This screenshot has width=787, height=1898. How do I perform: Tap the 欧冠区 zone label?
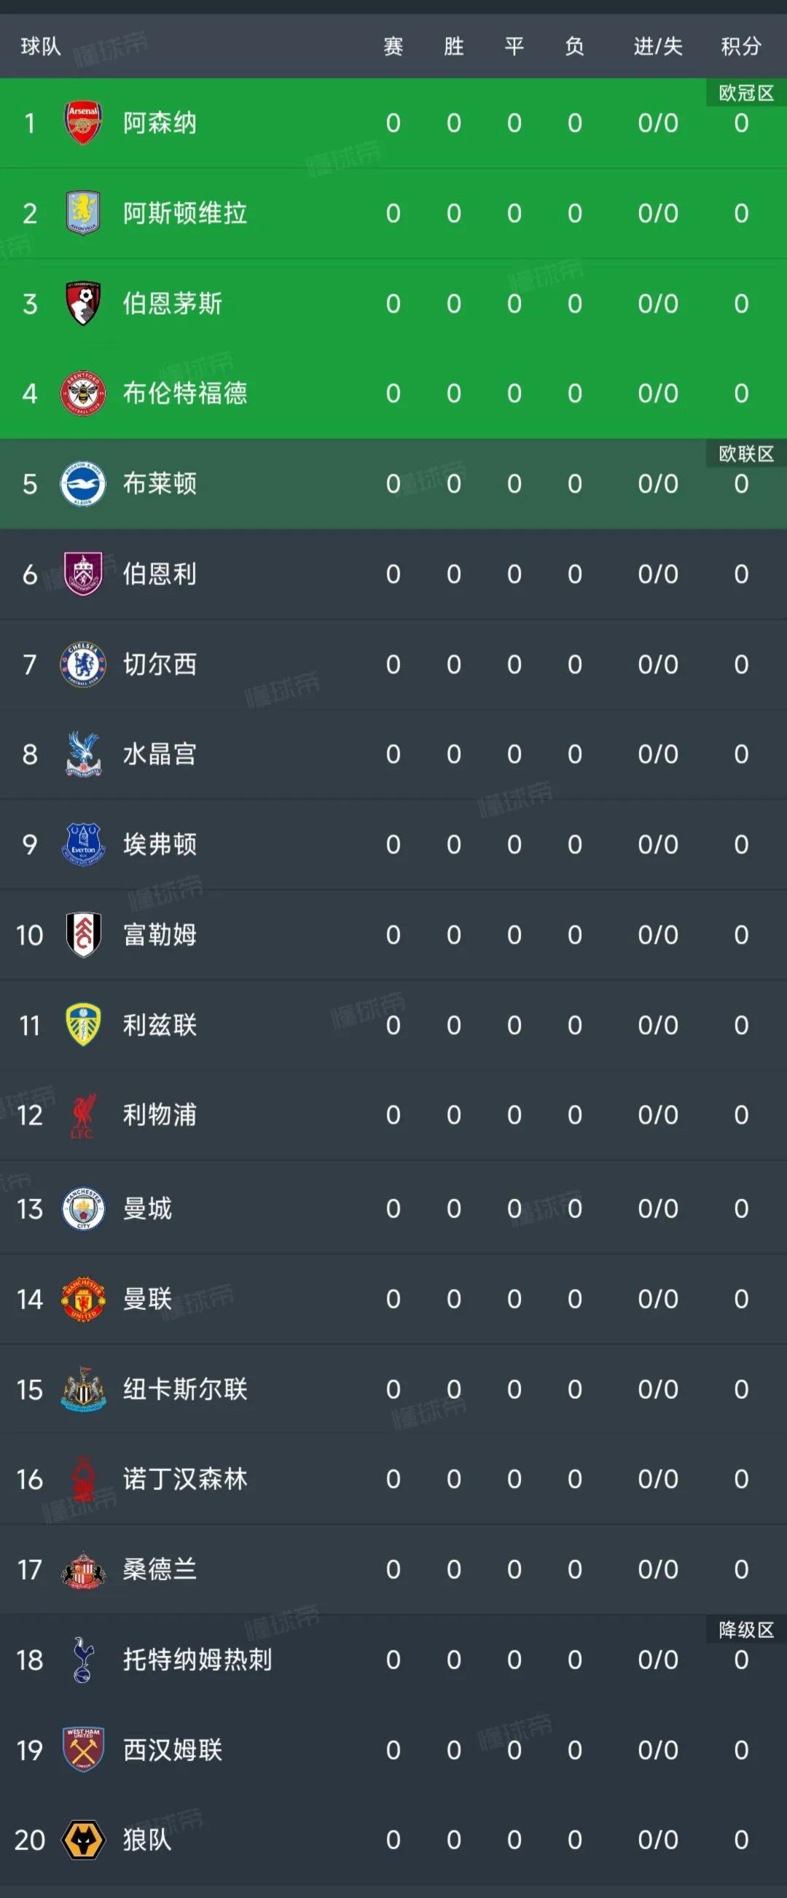click(745, 93)
